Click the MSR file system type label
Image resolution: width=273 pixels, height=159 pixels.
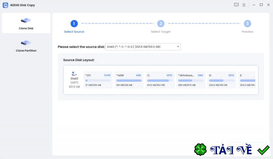139,75
